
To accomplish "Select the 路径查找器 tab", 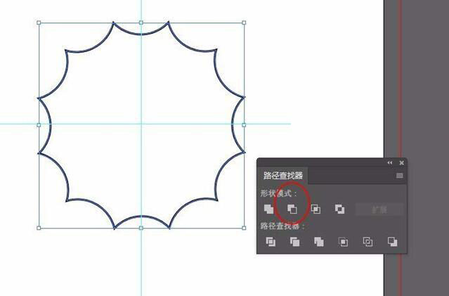I will pos(283,175).
